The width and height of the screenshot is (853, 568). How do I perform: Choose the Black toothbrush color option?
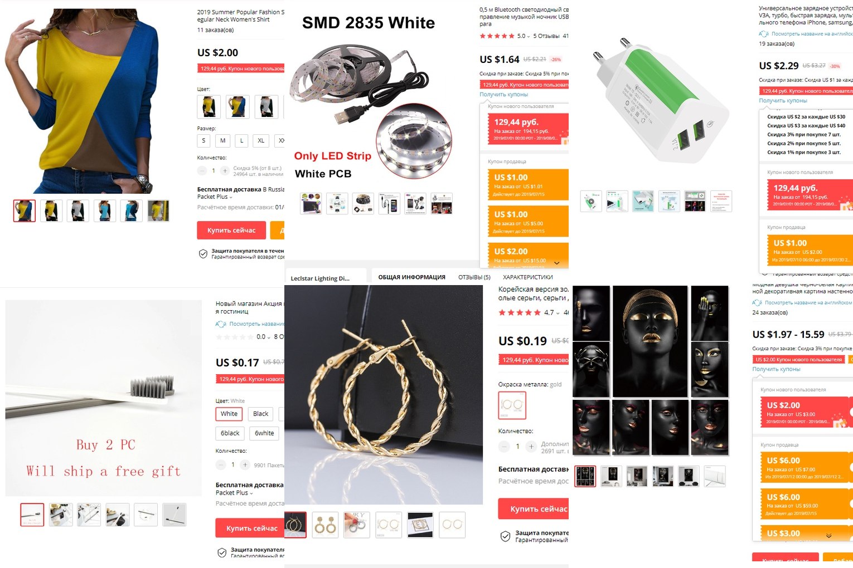click(x=260, y=414)
